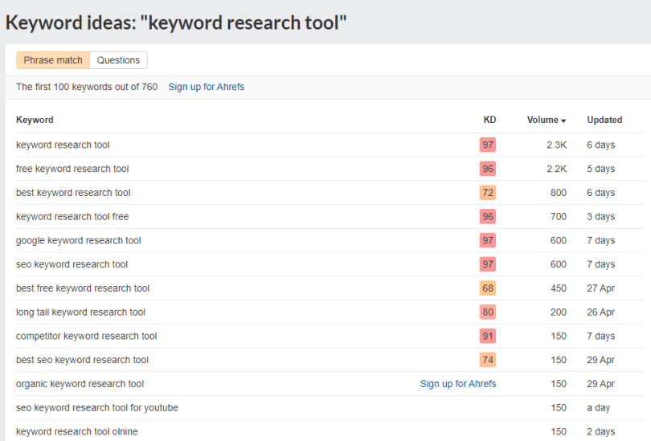Viewport: 651px width, 441px height.
Task: Click KD badge 74 for best seo keyword
Action: pos(488,360)
